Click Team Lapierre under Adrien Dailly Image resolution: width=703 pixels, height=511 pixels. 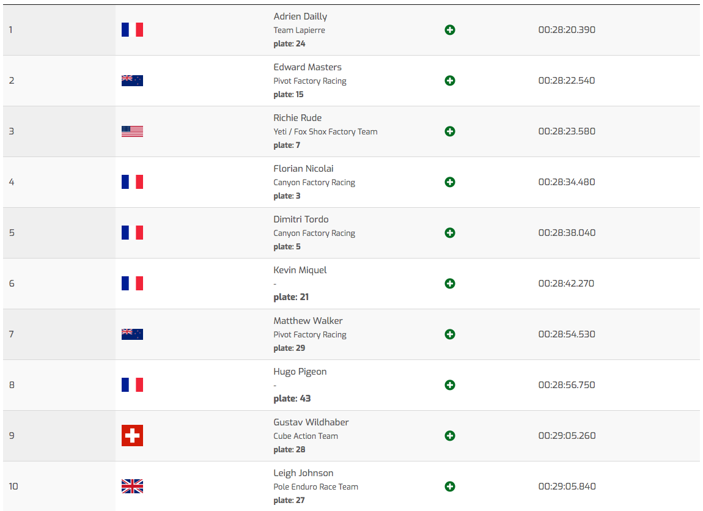point(300,31)
